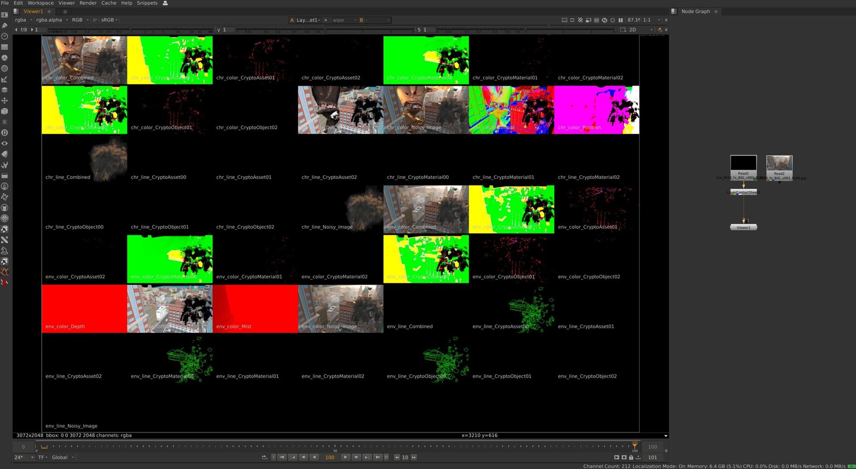856x469 pixels.
Task: Click play backward button
Action: (x=314, y=457)
